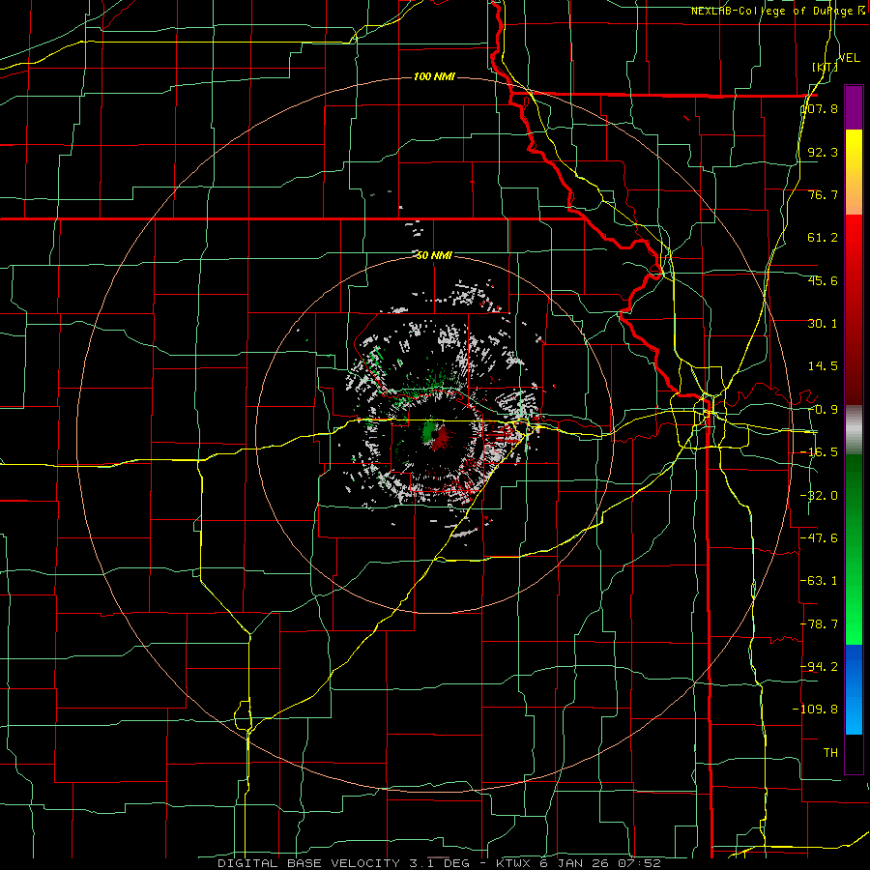Image resolution: width=870 pixels, height=870 pixels.
Task: Click the green inbound velocity patch at radar center
Action: (428, 430)
